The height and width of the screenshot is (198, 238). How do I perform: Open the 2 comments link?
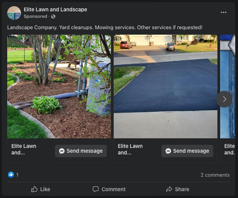tap(215, 175)
